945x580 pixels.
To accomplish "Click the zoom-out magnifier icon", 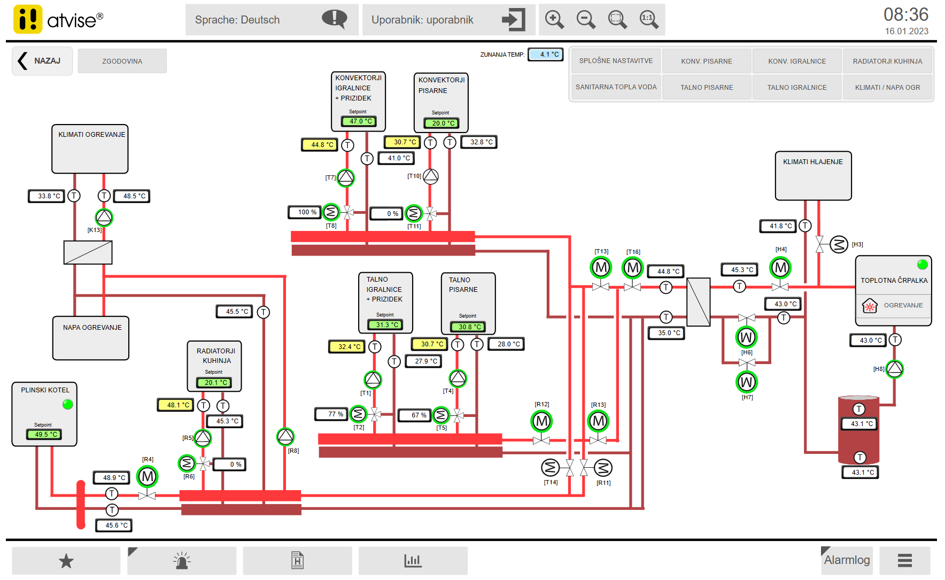I will (x=585, y=19).
